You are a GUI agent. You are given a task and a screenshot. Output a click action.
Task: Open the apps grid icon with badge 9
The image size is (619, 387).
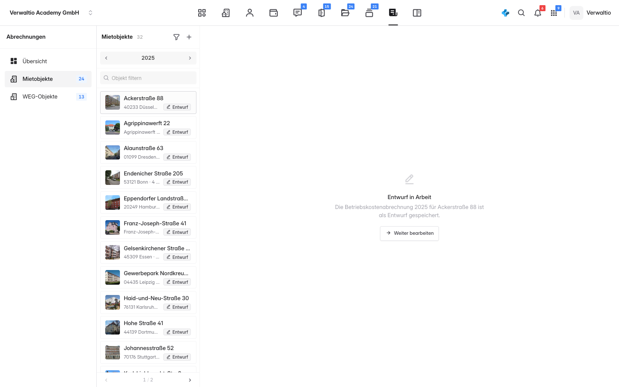554,13
